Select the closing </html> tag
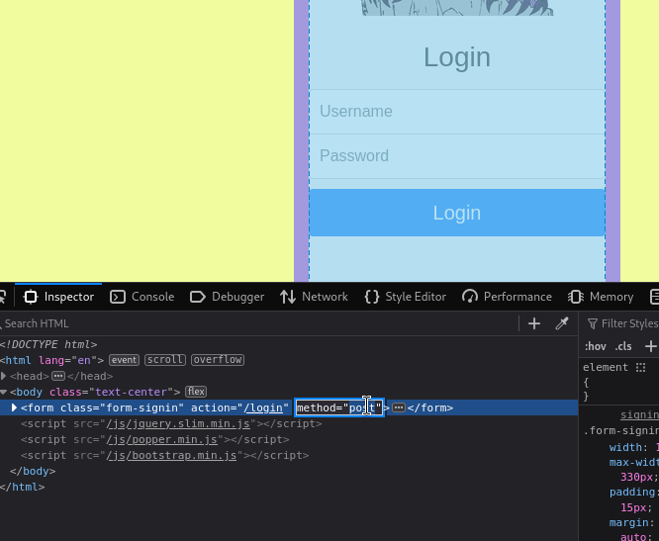Image resolution: width=659 pixels, height=541 pixels. point(23,488)
